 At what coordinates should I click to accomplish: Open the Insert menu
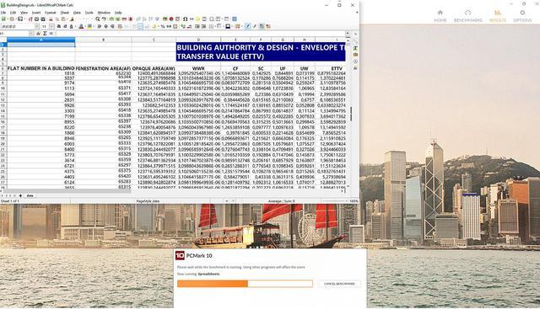coord(36,13)
